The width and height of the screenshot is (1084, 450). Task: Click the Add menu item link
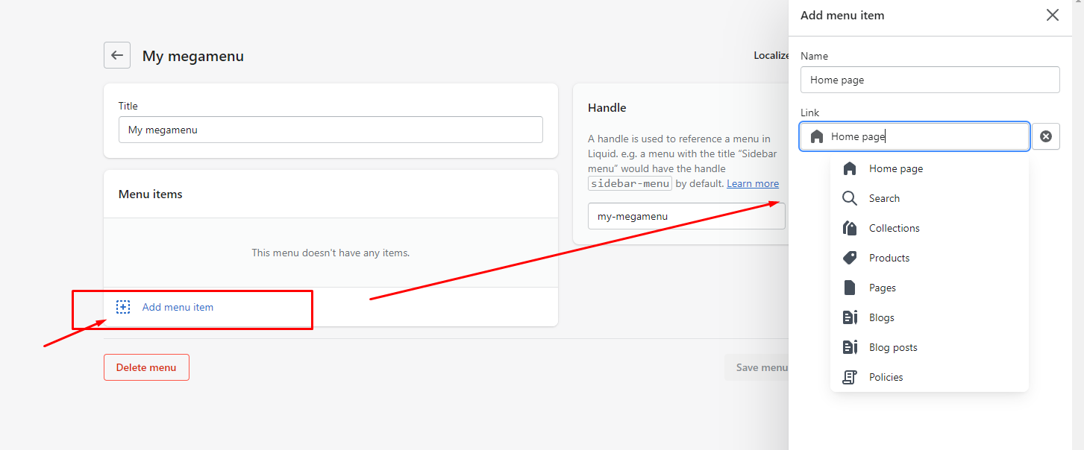point(178,307)
